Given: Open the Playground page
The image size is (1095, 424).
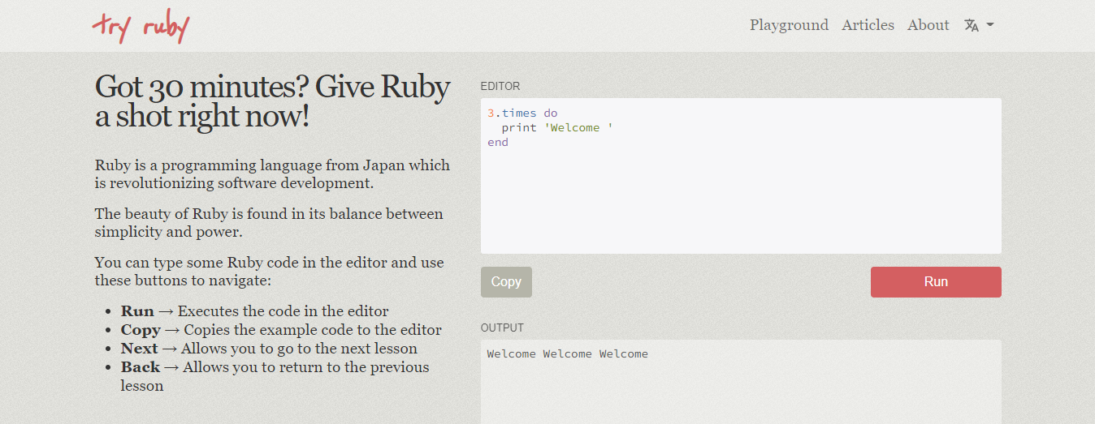Looking at the screenshot, I should click(x=789, y=25).
